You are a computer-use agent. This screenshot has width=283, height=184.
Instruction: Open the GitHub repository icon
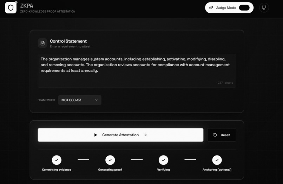264,8
